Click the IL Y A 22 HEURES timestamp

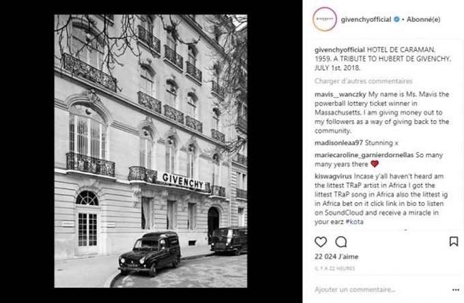[334, 268]
